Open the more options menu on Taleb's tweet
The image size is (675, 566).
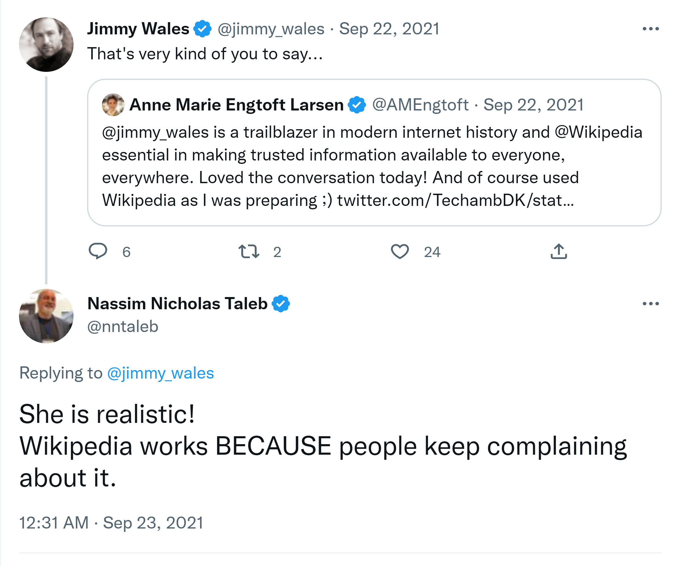tap(651, 304)
